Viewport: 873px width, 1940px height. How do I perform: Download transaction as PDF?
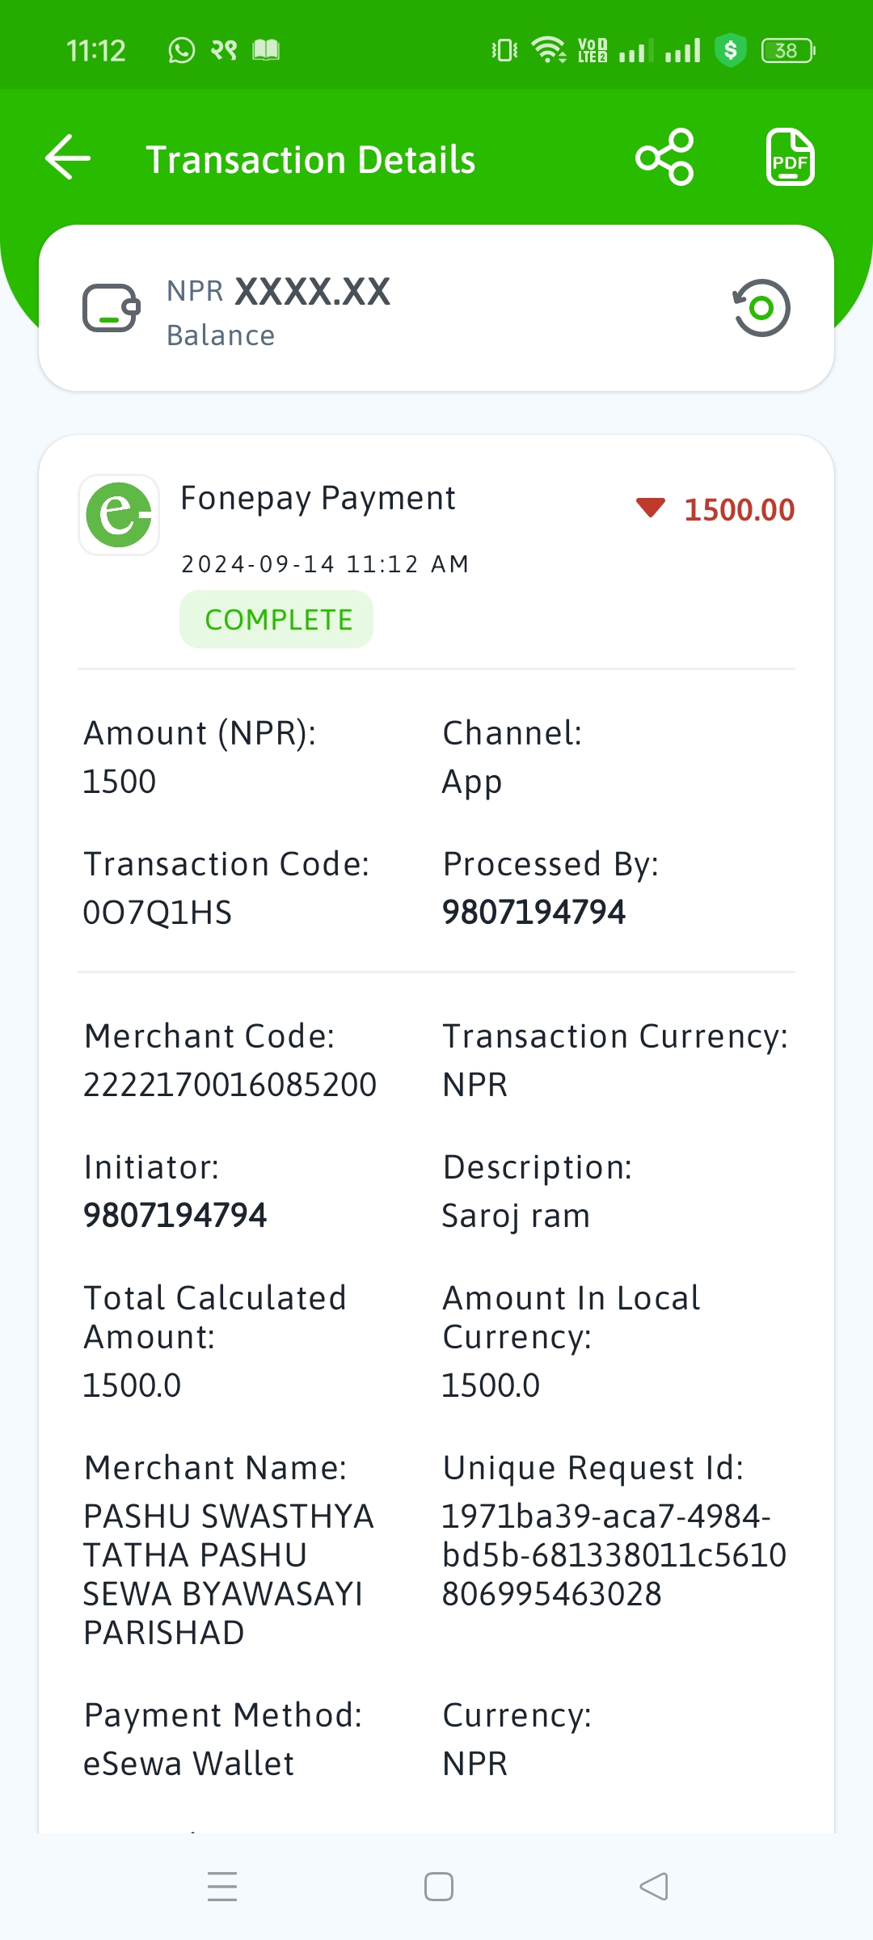(x=790, y=157)
